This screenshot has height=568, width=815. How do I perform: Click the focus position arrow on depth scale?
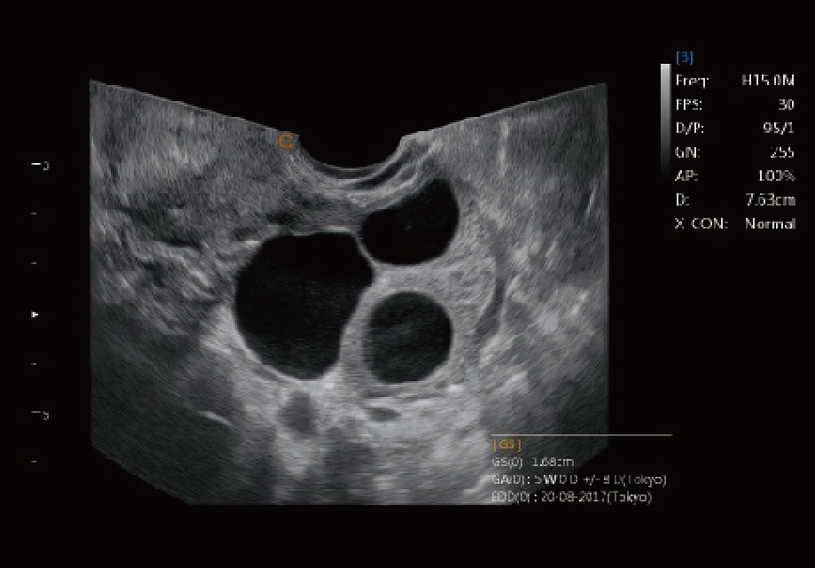click(35, 314)
